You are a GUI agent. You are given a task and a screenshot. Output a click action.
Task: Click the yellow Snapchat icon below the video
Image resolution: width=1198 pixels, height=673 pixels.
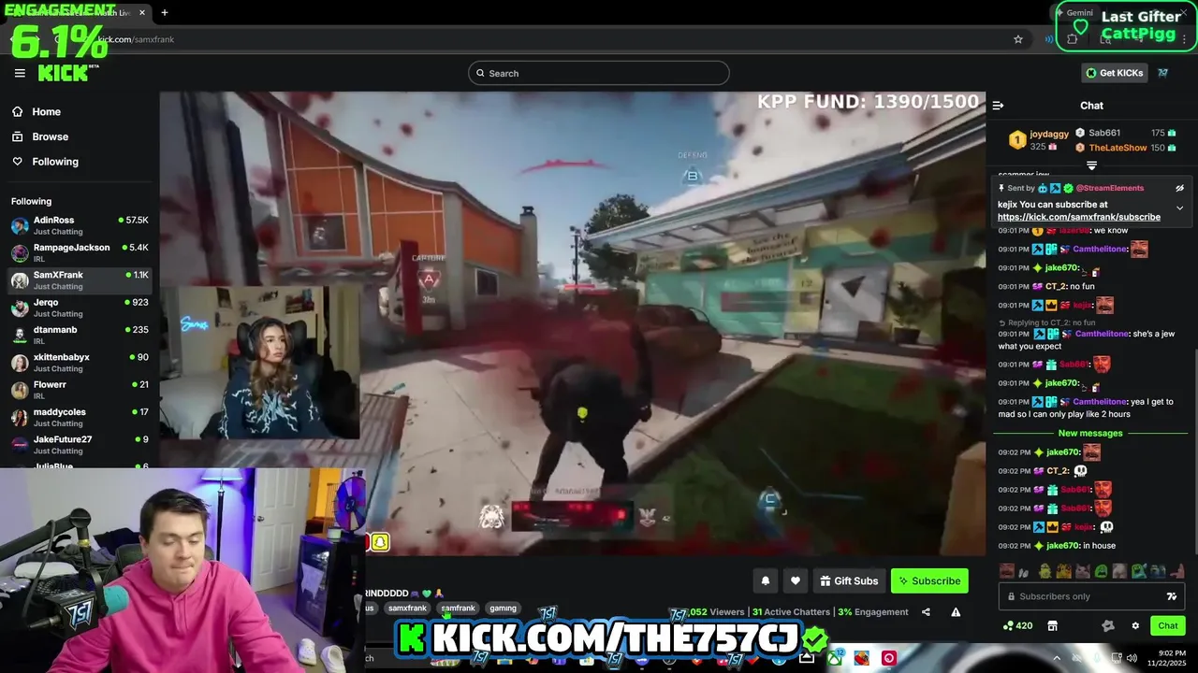point(379,542)
